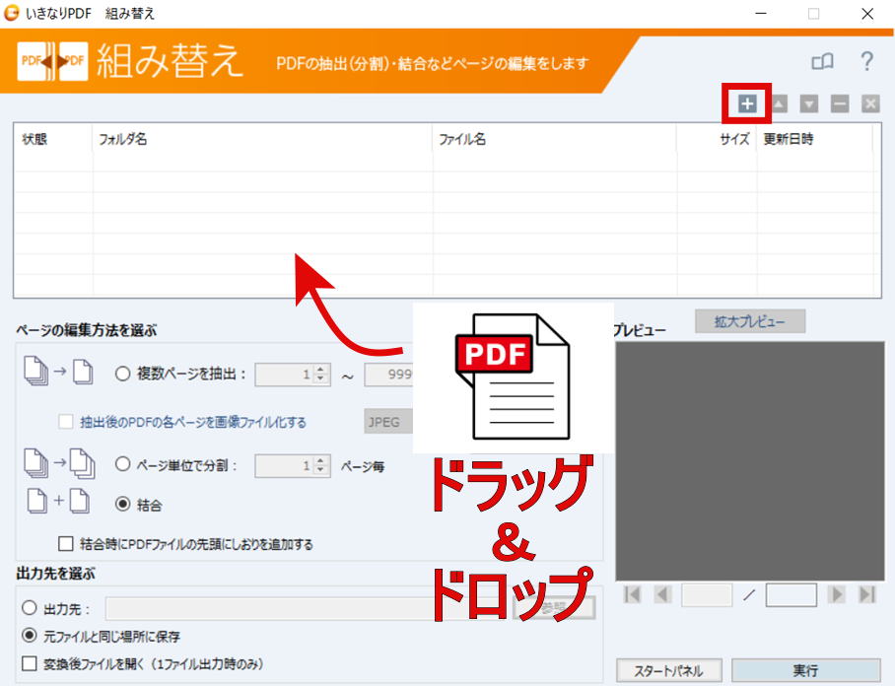The image size is (895, 686).
Task: Open the 拡大プレビュー enlarged preview
Action: (749, 321)
